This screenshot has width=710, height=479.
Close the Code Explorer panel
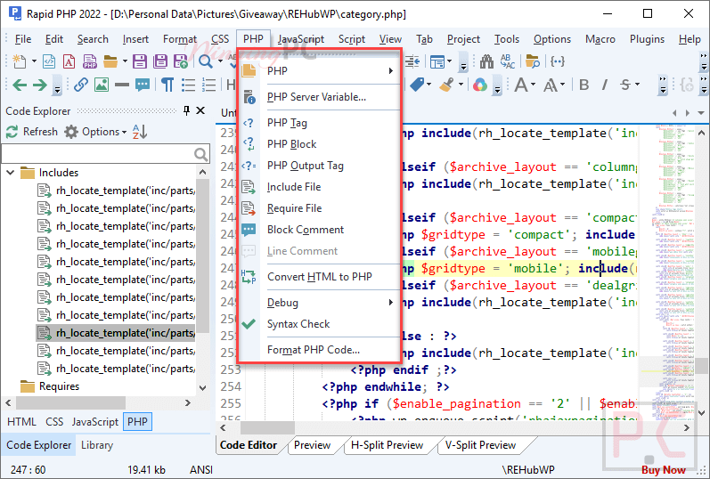(200, 110)
